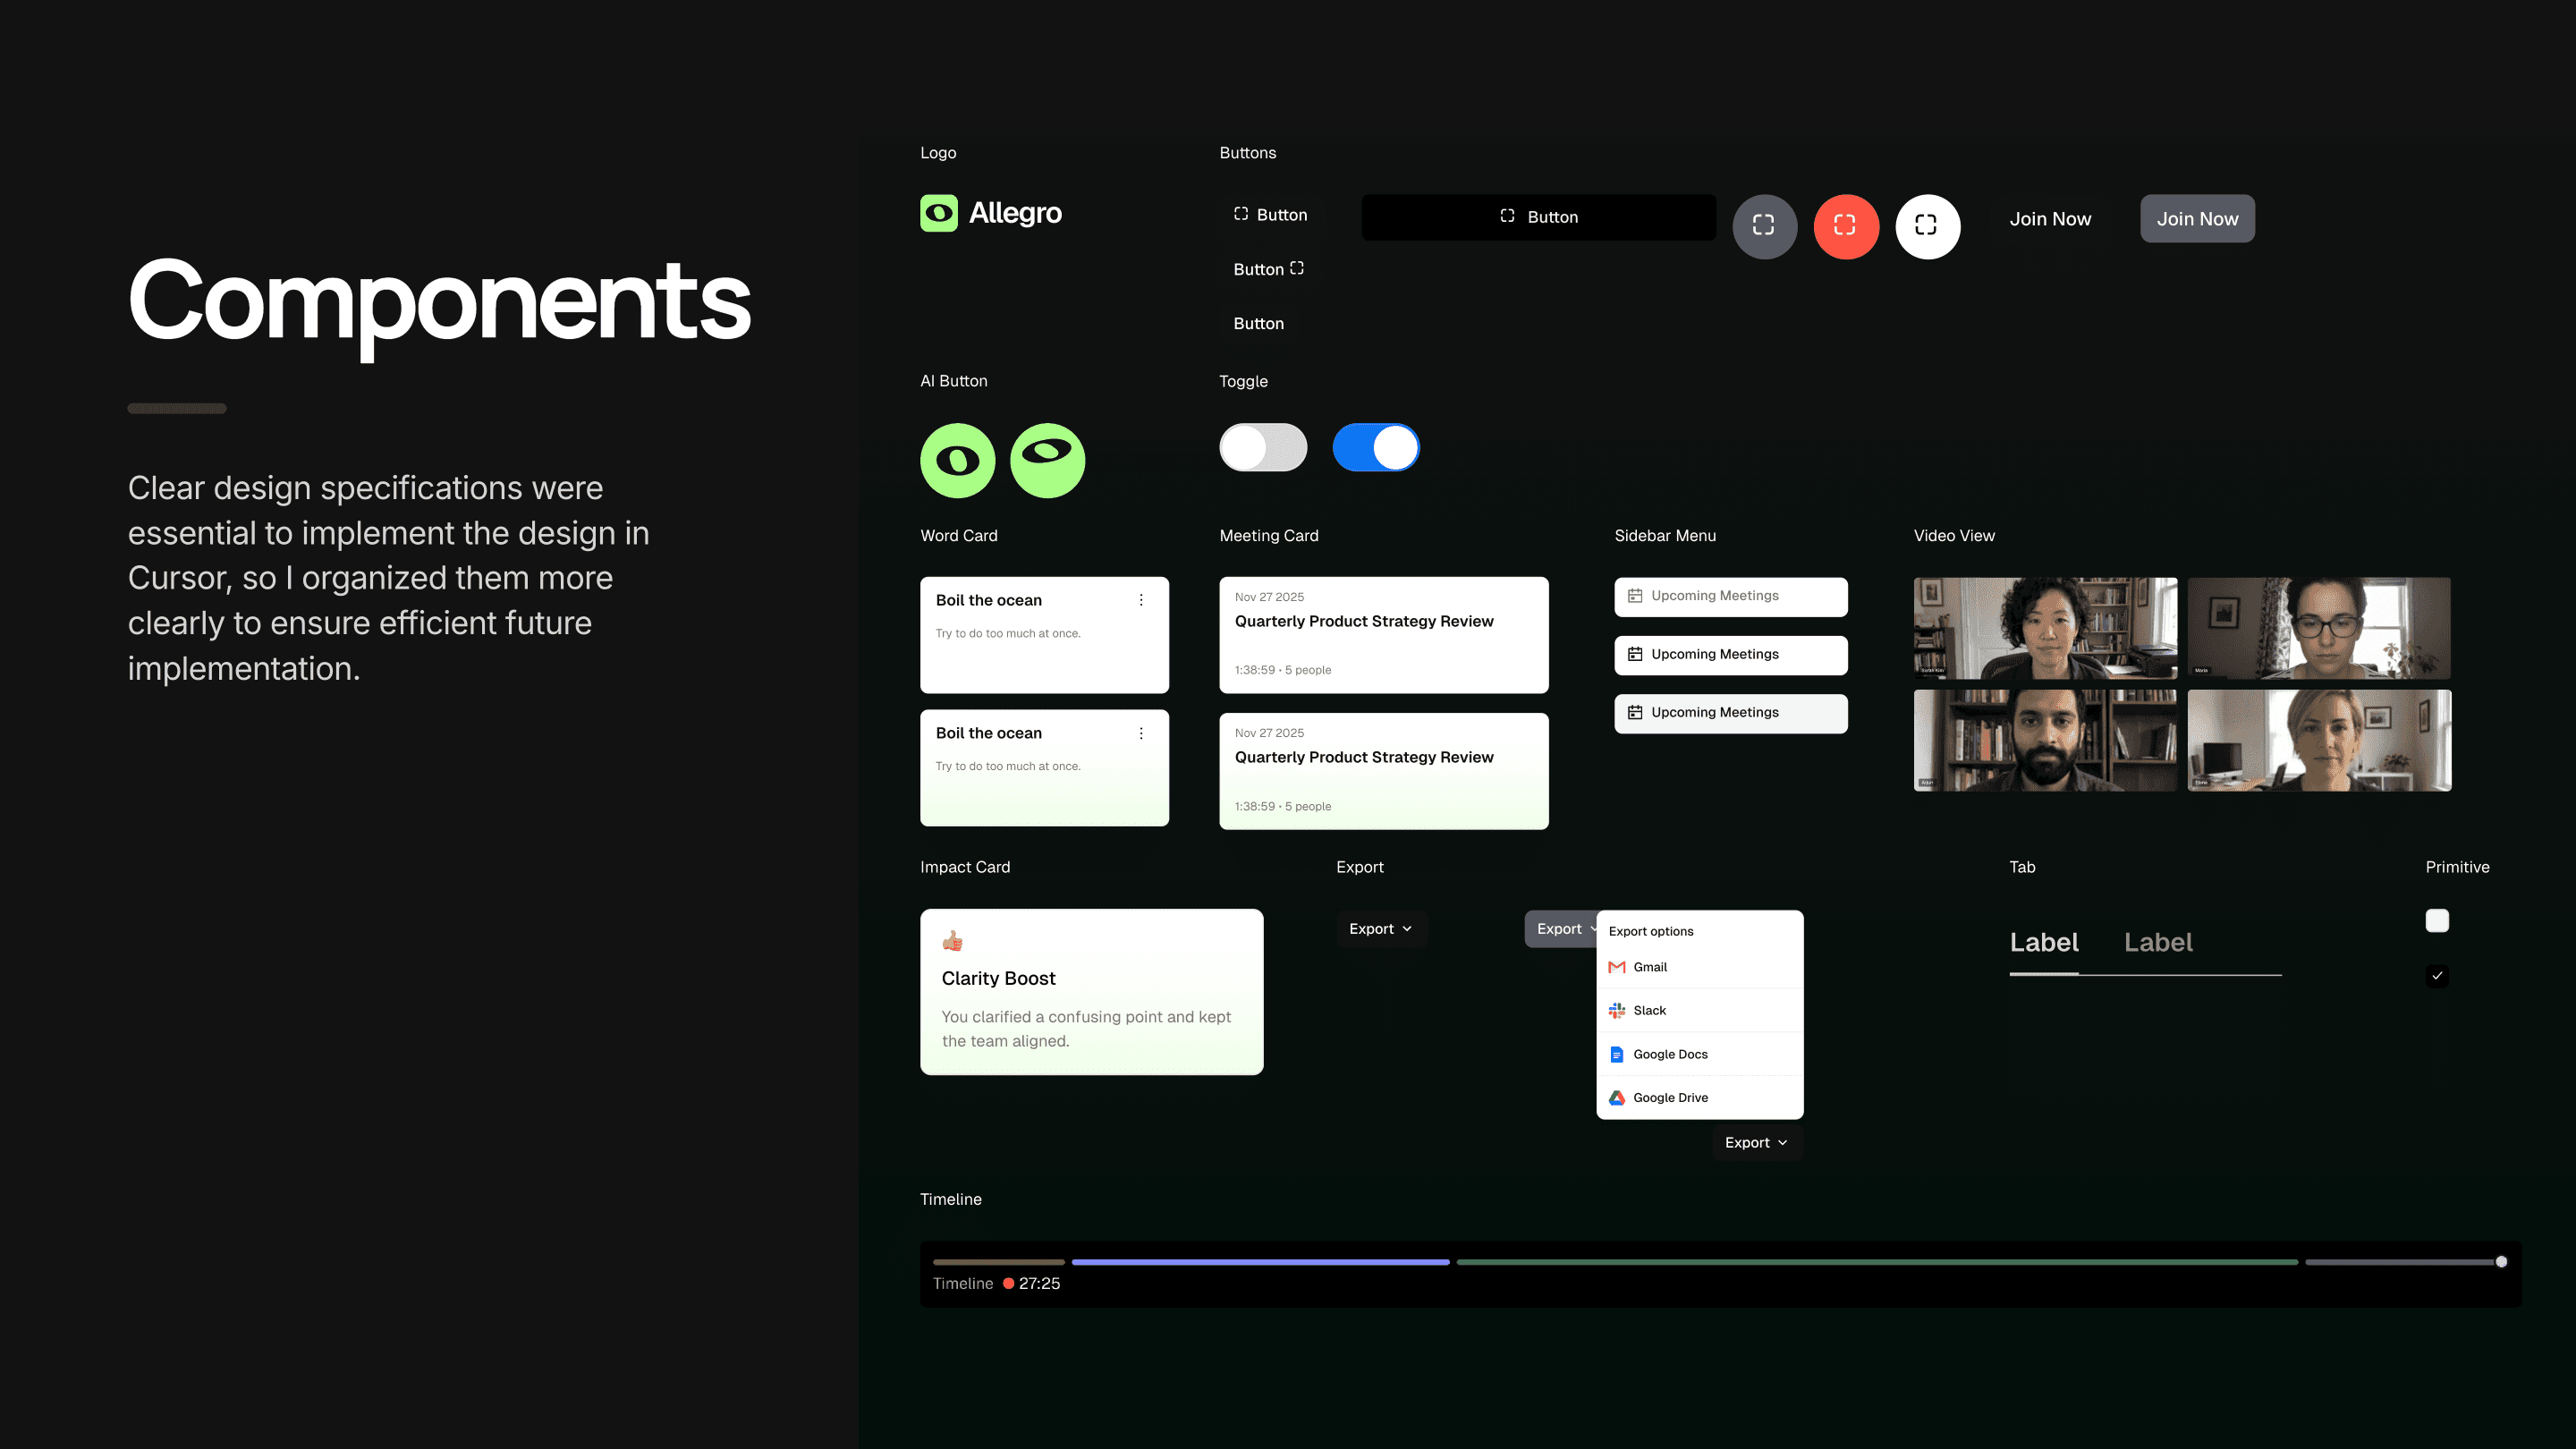Collapse the gray highlighted Export dropdown

pos(1560,929)
